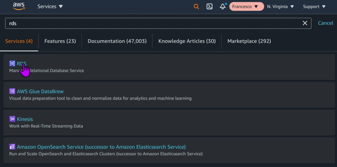Click the Amazon OpenSearch Service icon

(12, 147)
